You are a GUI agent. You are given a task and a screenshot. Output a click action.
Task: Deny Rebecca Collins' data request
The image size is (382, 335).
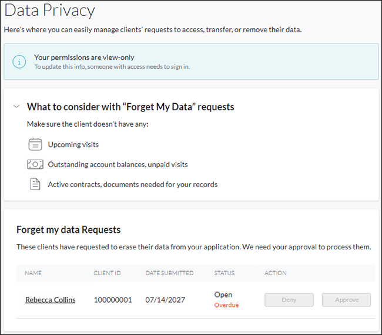289,300
